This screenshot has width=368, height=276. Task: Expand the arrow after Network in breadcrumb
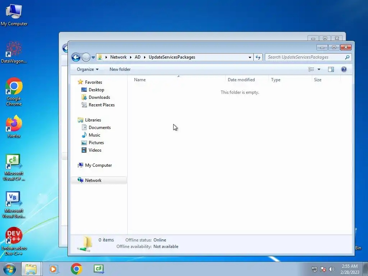[x=131, y=57]
